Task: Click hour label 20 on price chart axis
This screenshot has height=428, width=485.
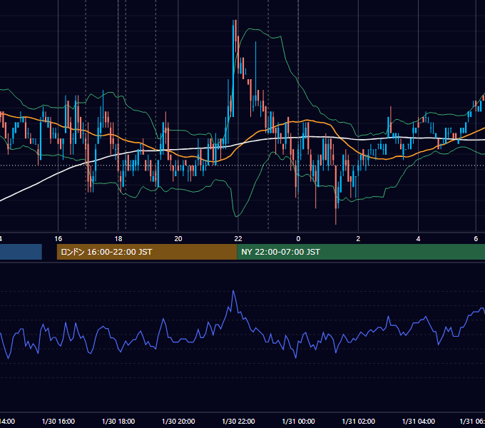Action: [x=178, y=239]
